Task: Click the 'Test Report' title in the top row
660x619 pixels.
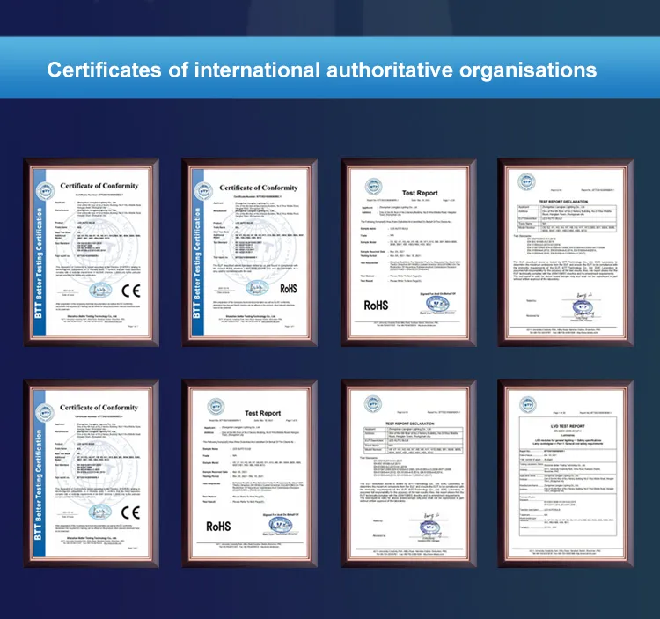Action: click(x=420, y=193)
